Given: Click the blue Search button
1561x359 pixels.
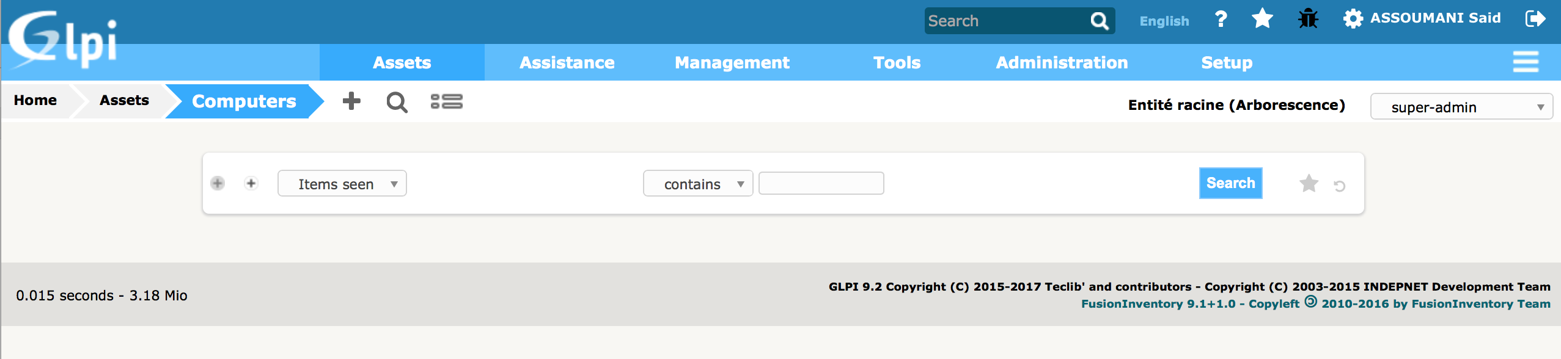Looking at the screenshot, I should pos(1230,183).
